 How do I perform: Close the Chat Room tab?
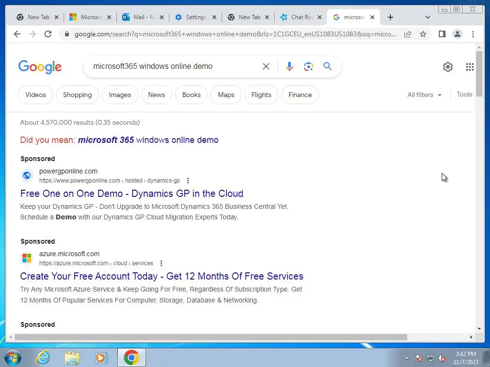coord(319,17)
